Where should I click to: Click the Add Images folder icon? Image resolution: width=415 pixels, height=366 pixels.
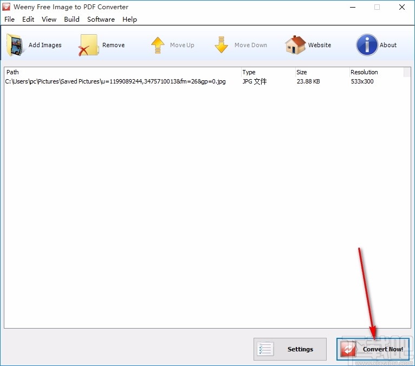click(15, 45)
